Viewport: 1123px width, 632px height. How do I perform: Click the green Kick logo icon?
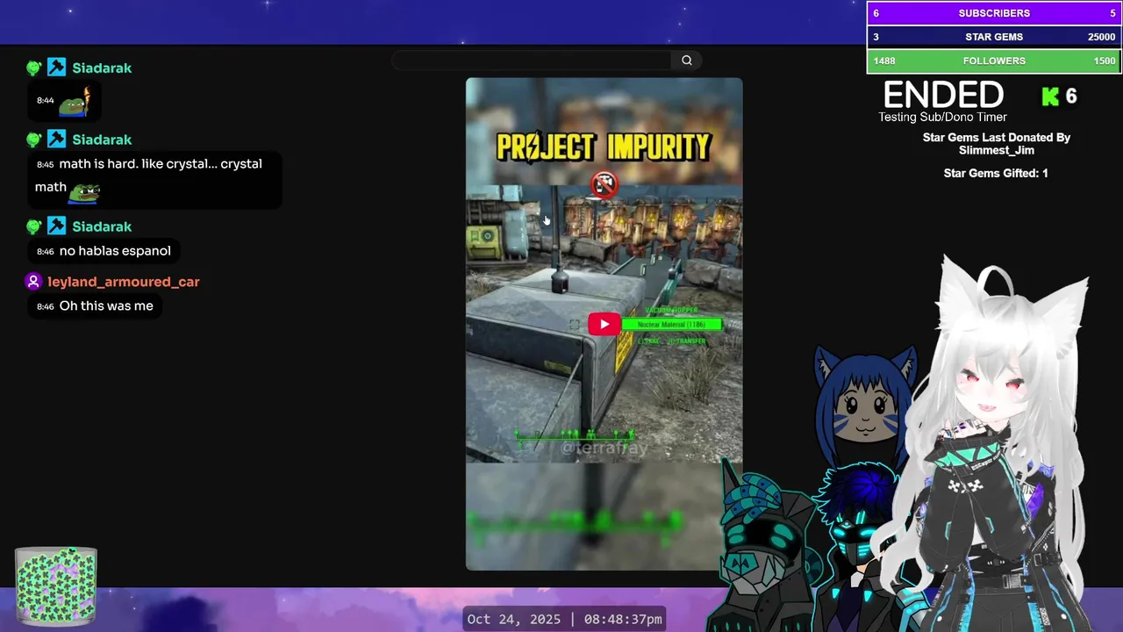point(1050,97)
